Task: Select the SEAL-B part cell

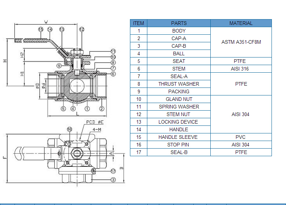Action: [179, 152]
